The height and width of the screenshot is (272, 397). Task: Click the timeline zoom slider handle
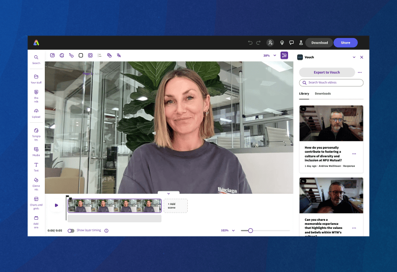[250, 230]
